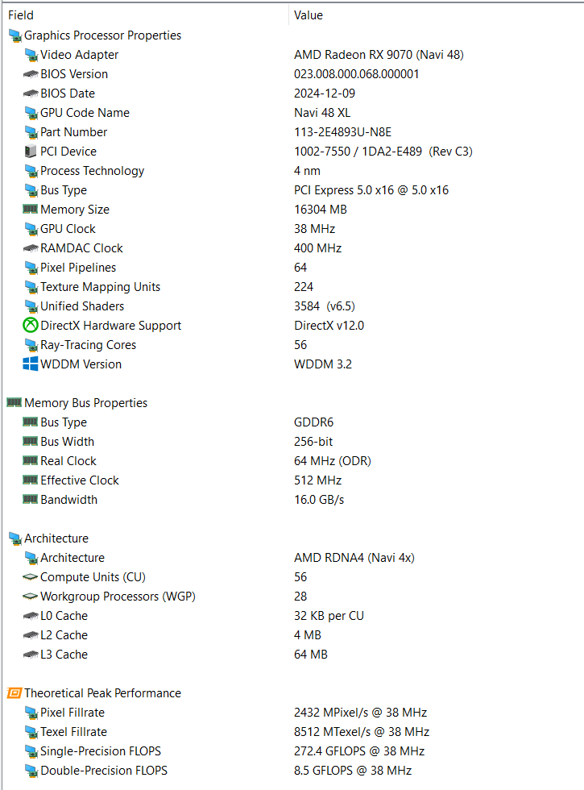Click the Memory Size RAM icon

point(31,209)
